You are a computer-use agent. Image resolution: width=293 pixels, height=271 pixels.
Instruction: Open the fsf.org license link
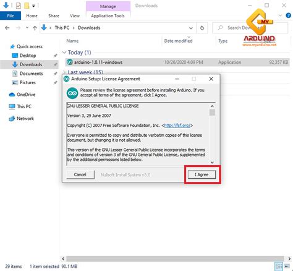[x=177, y=126]
